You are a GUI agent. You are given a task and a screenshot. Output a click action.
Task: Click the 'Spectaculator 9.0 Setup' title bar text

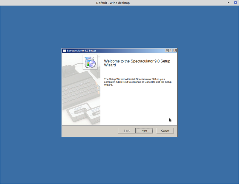point(81,51)
